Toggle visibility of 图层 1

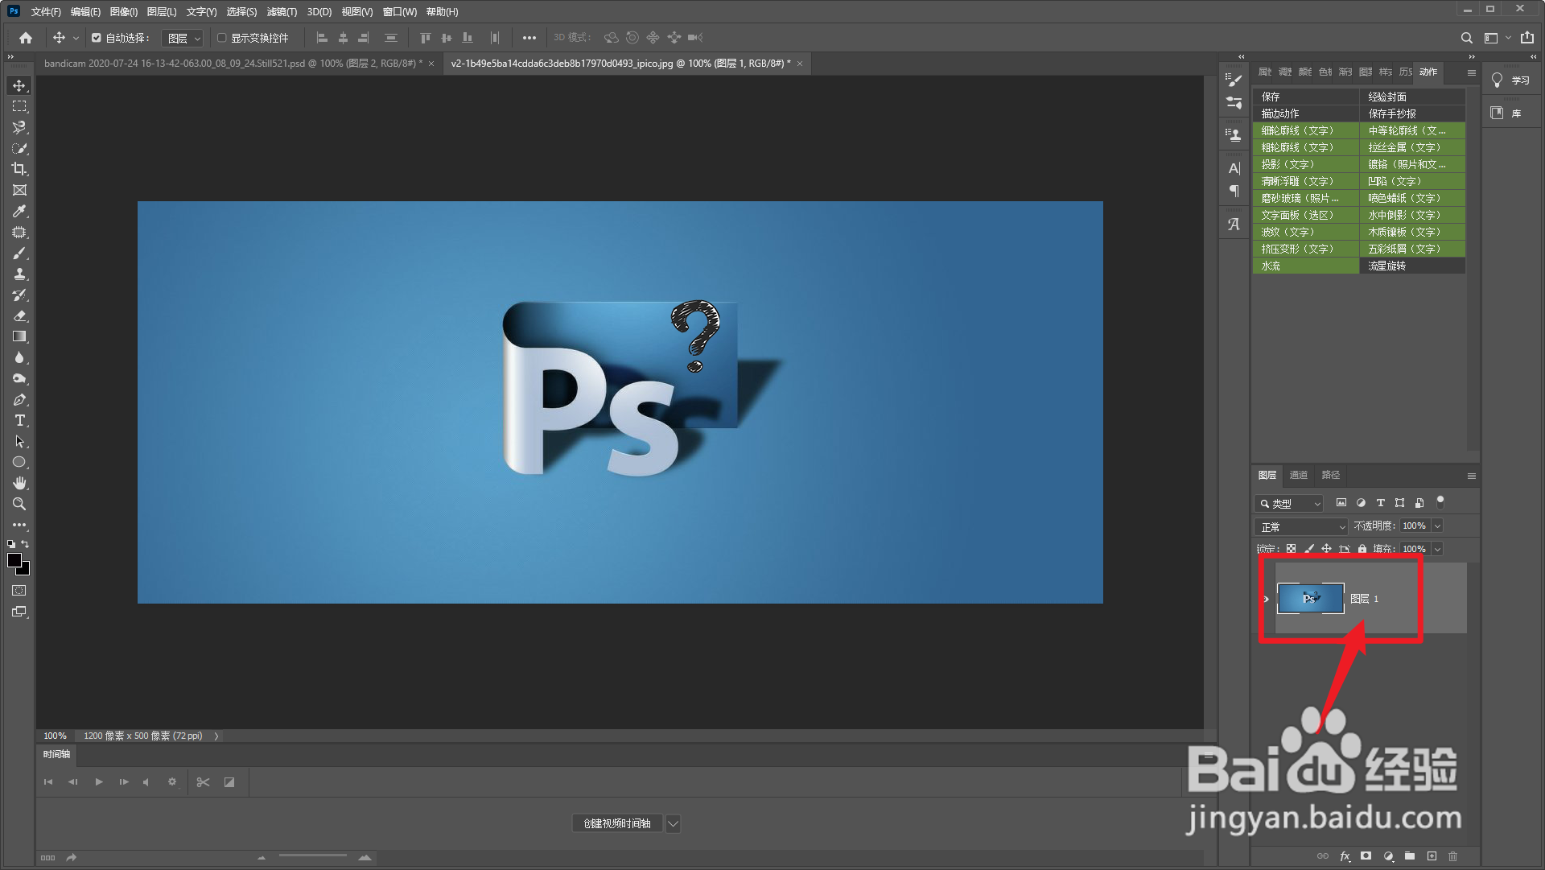[1267, 599]
